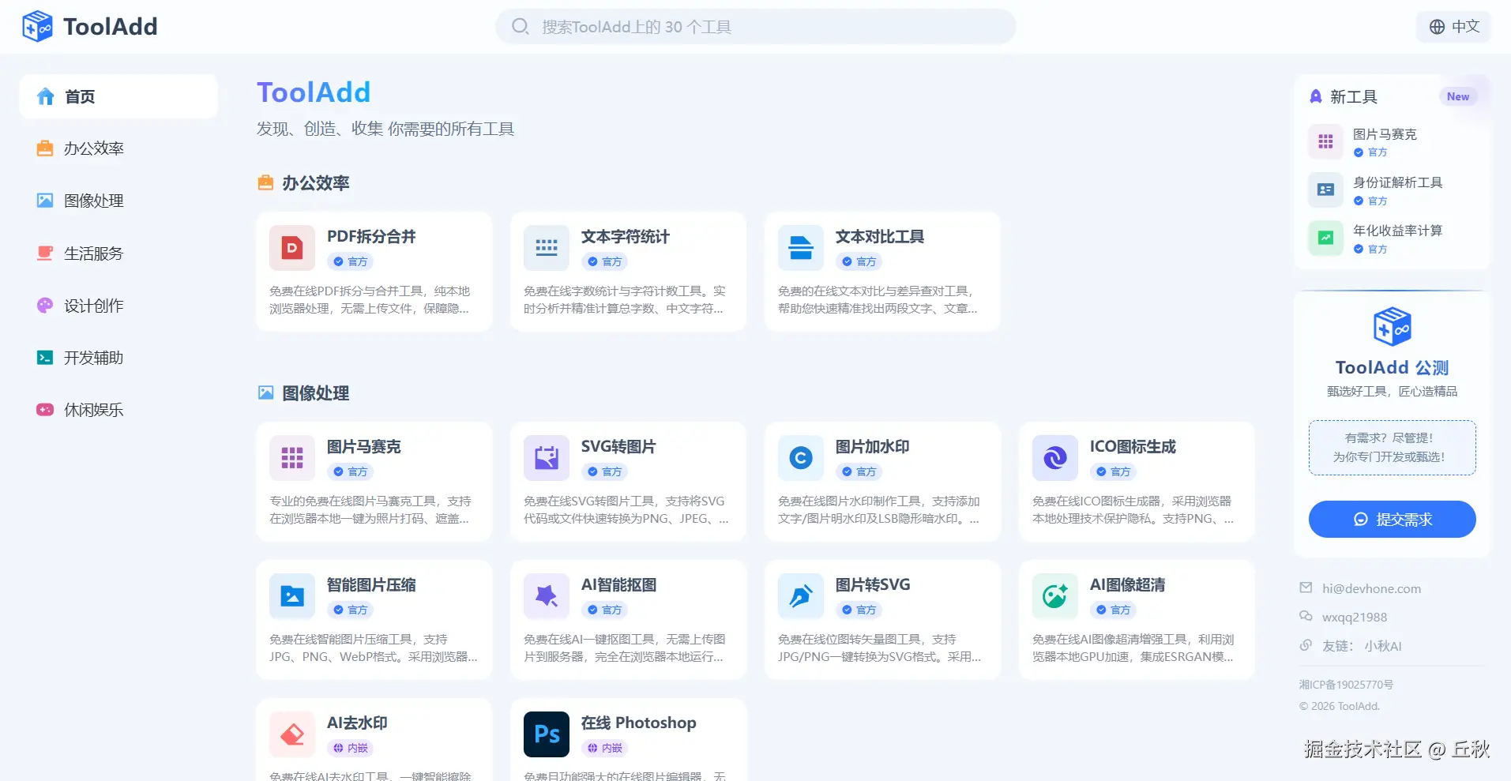Click the 图片转SVG card title
Image resolution: width=1511 pixels, height=781 pixels.
873,585
